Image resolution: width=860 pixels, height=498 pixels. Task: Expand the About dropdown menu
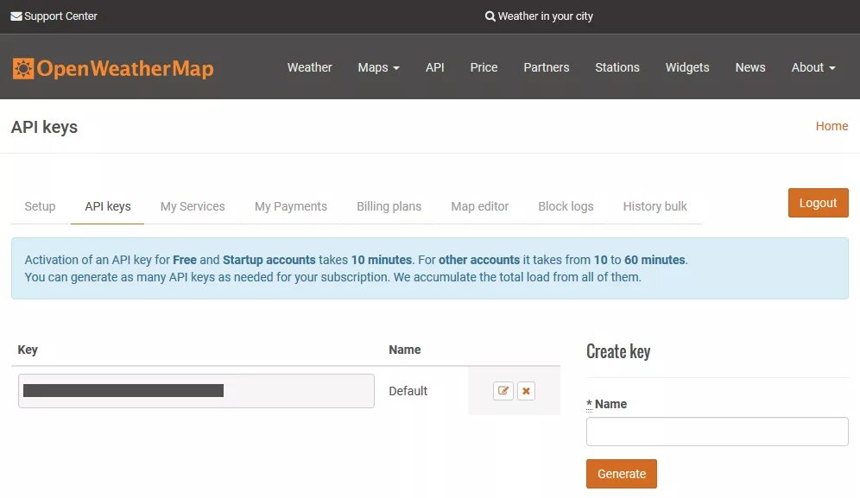[x=813, y=67]
